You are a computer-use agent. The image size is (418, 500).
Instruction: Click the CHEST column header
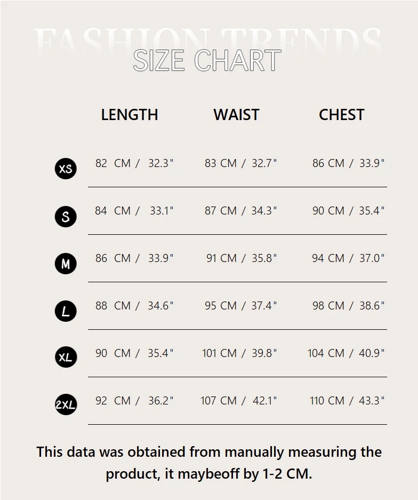pyautogui.click(x=341, y=115)
